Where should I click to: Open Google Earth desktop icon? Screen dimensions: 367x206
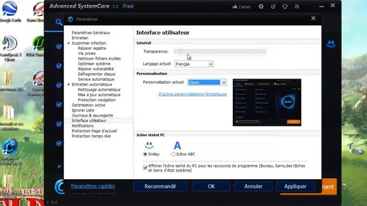(x=10, y=11)
